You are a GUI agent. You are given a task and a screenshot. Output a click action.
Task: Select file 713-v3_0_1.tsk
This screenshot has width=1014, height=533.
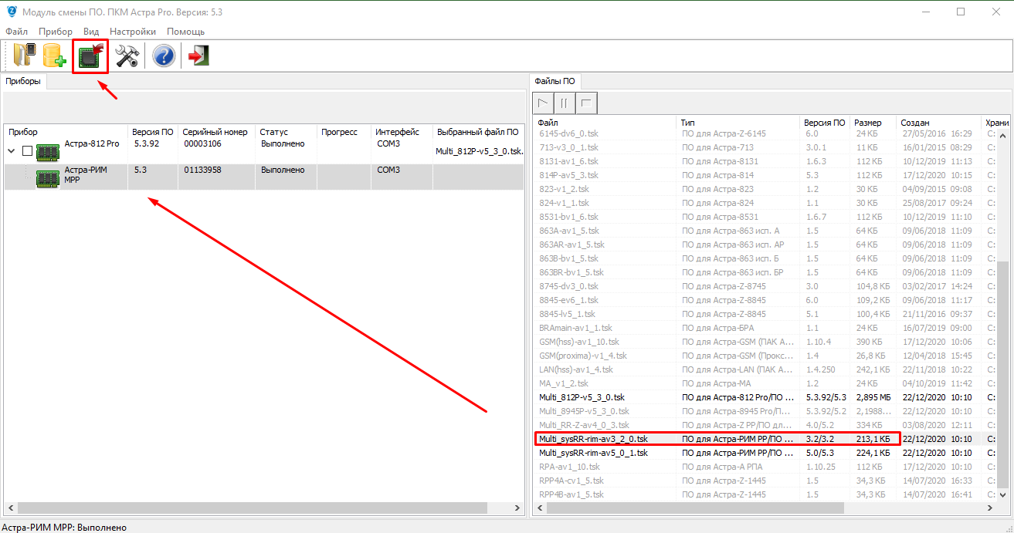click(568, 147)
